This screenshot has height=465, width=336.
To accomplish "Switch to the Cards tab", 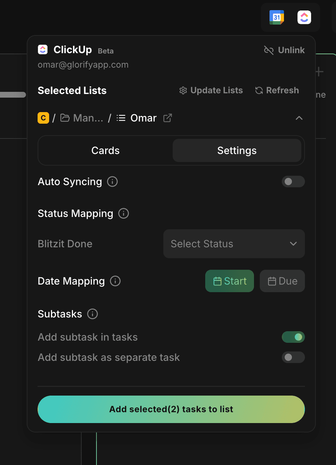I will 105,150.
